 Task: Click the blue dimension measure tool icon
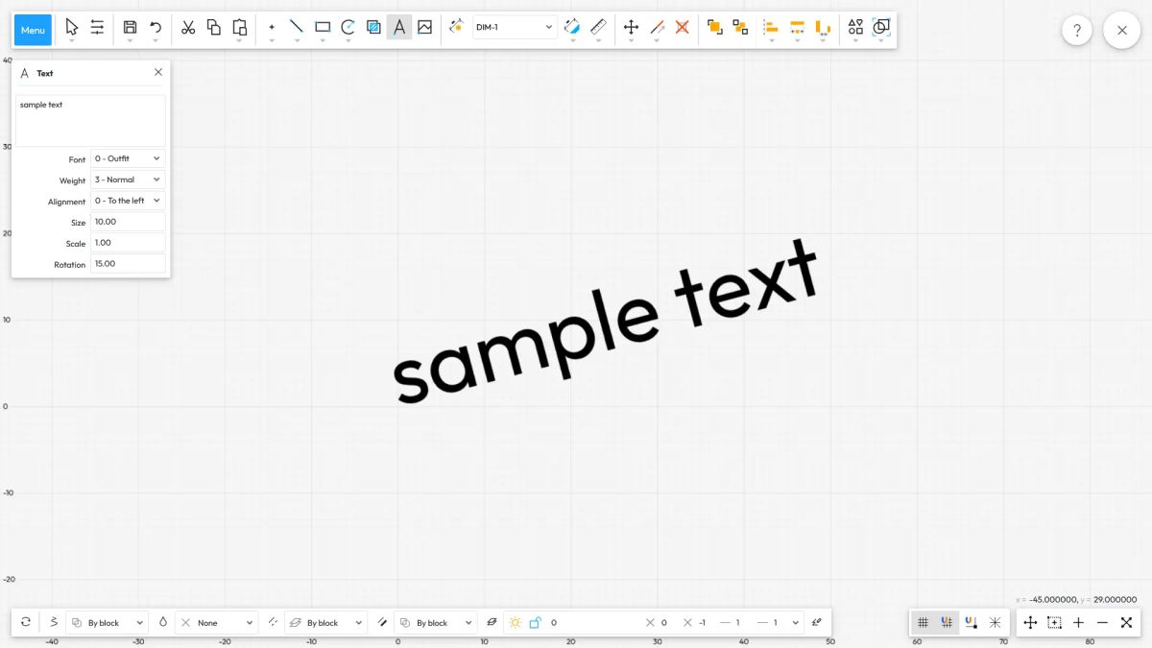(572, 27)
